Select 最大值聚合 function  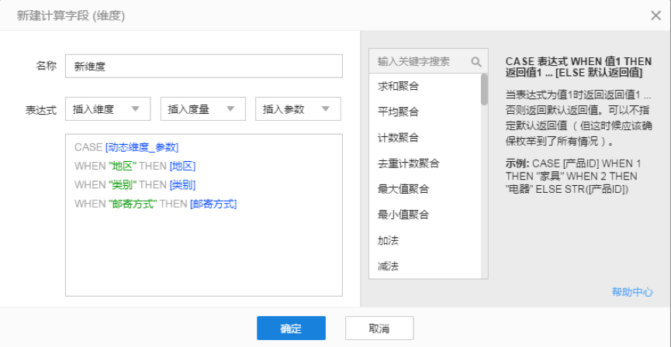pyautogui.click(x=403, y=188)
